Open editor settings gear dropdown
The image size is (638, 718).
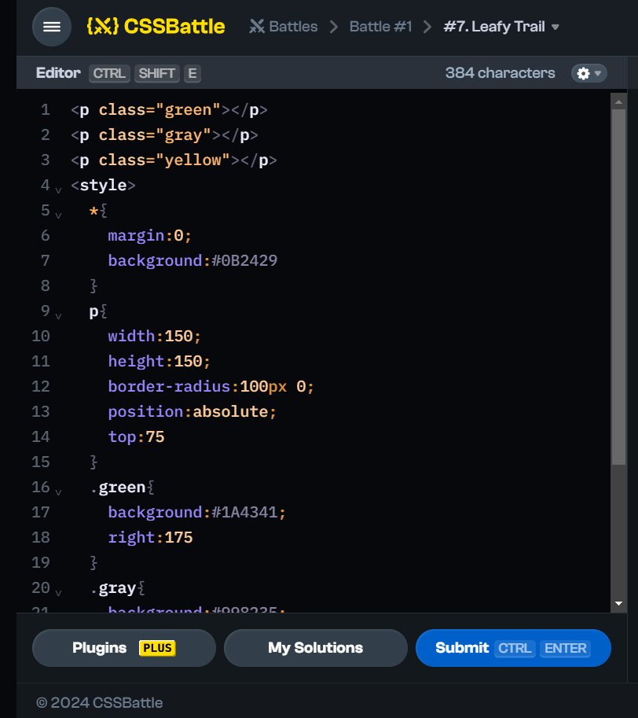[589, 73]
